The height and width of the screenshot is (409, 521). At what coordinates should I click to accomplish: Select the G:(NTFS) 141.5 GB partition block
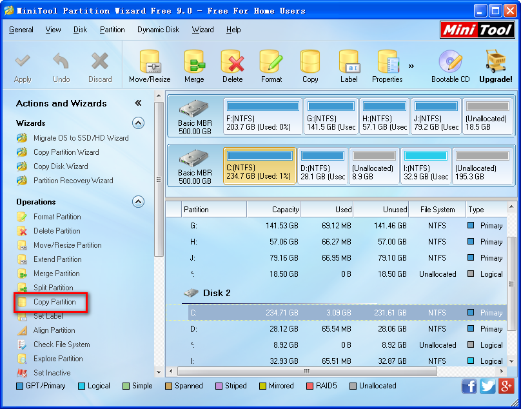tap(331, 116)
